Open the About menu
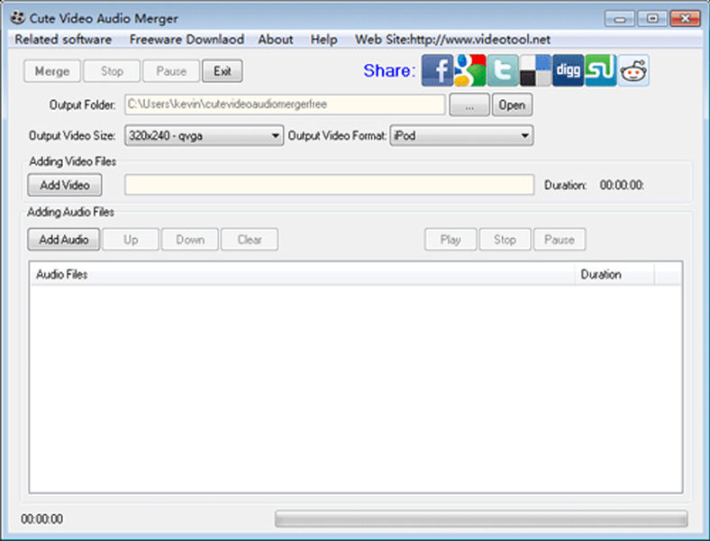 [275, 40]
